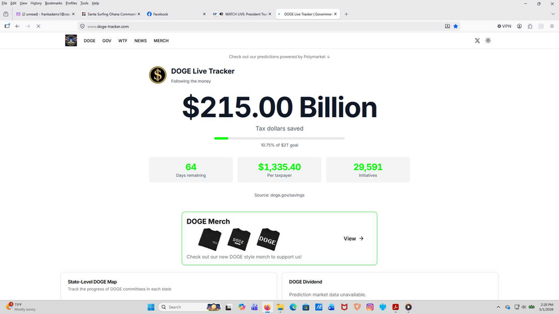Open the Profiles menu
Image resolution: width=559 pixels, height=314 pixels.
[x=71, y=3]
